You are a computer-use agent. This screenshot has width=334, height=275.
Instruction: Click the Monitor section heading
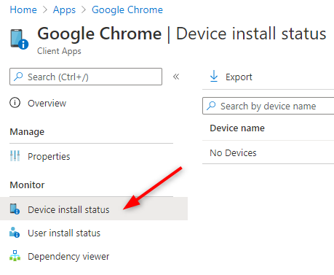click(27, 185)
